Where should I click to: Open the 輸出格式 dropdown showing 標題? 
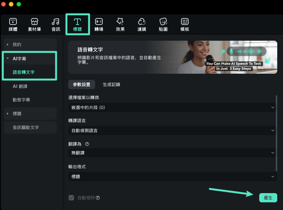[172, 177]
